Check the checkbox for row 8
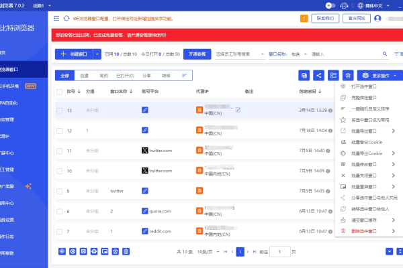Screen dimensions: 403x268 click(x=59, y=211)
